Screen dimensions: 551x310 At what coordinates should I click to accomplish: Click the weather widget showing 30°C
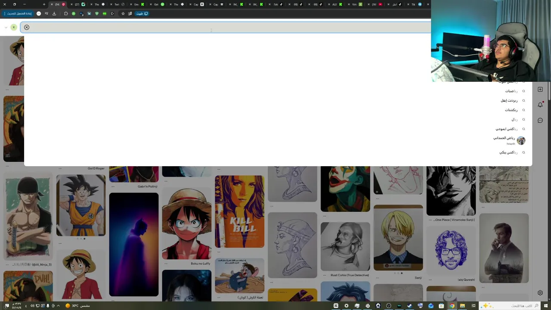click(x=77, y=306)
